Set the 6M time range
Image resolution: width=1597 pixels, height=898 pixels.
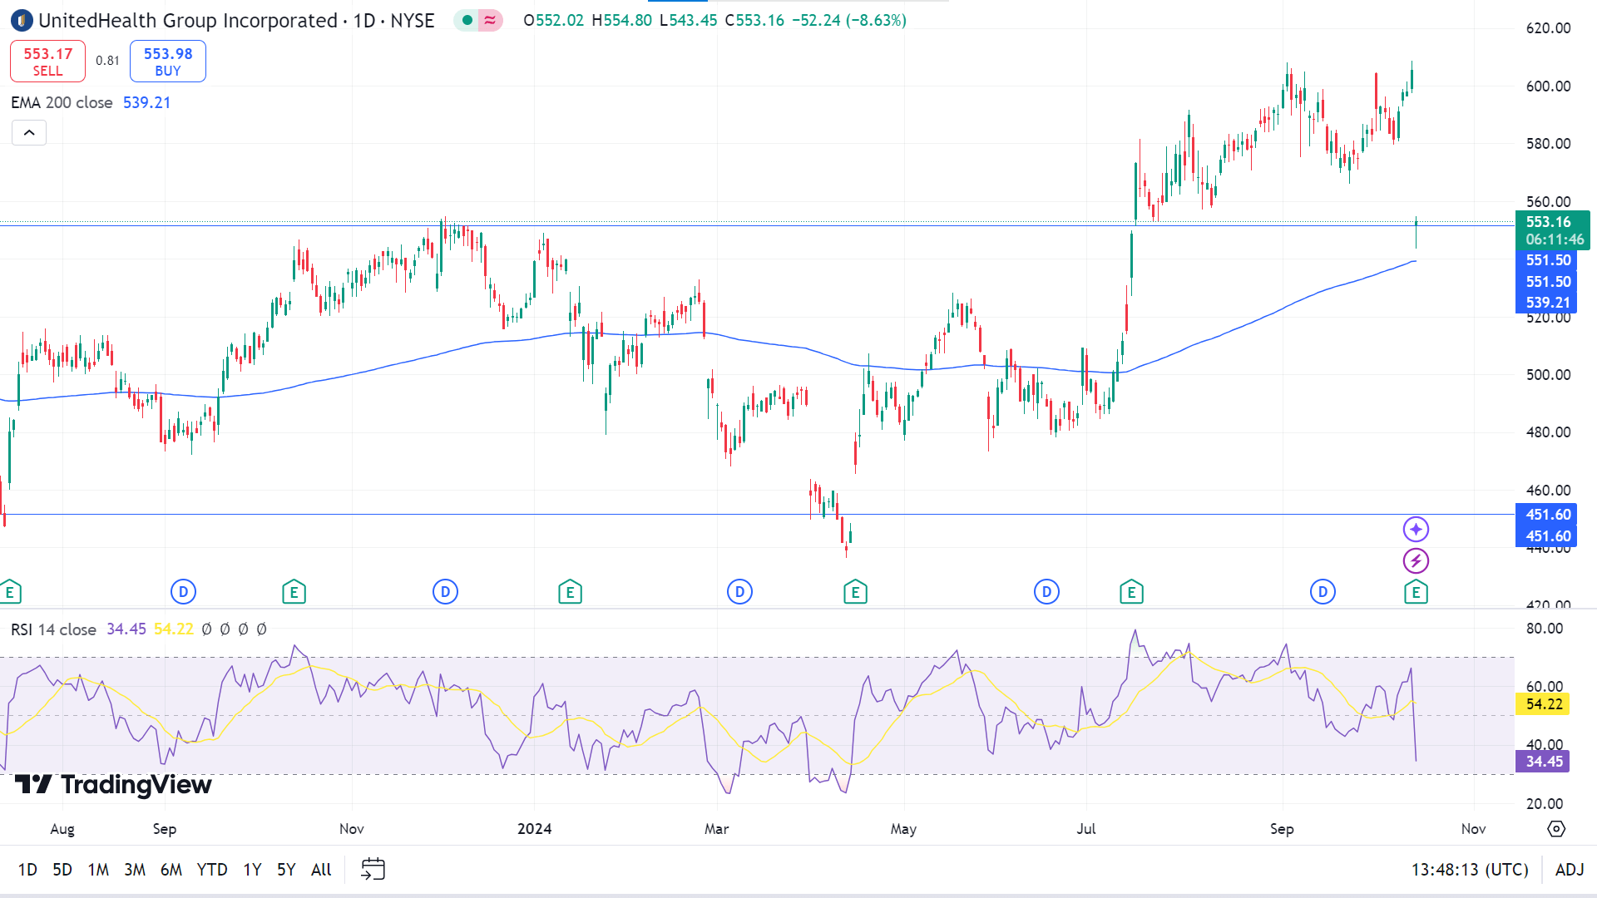tap(171, 870)
